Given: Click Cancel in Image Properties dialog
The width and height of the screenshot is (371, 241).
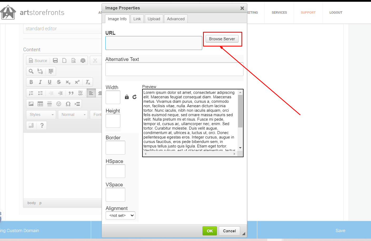Looking at the screenshot, I should click(x=229, y=231).
